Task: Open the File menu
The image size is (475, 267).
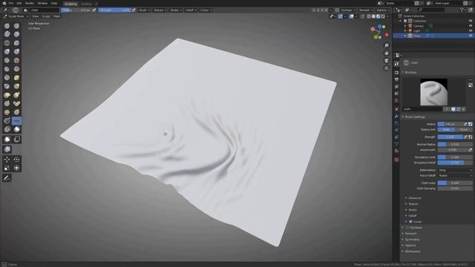Action: pyautogui.click(x=11, y=3)
